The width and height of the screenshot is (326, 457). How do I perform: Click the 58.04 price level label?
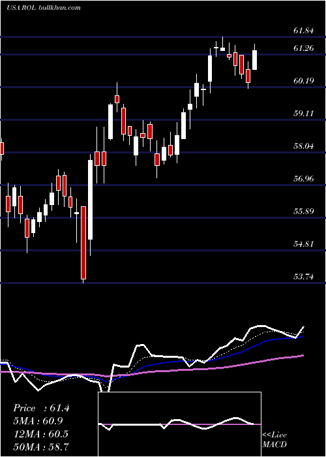pyautogui.click(x=304, y=146)
